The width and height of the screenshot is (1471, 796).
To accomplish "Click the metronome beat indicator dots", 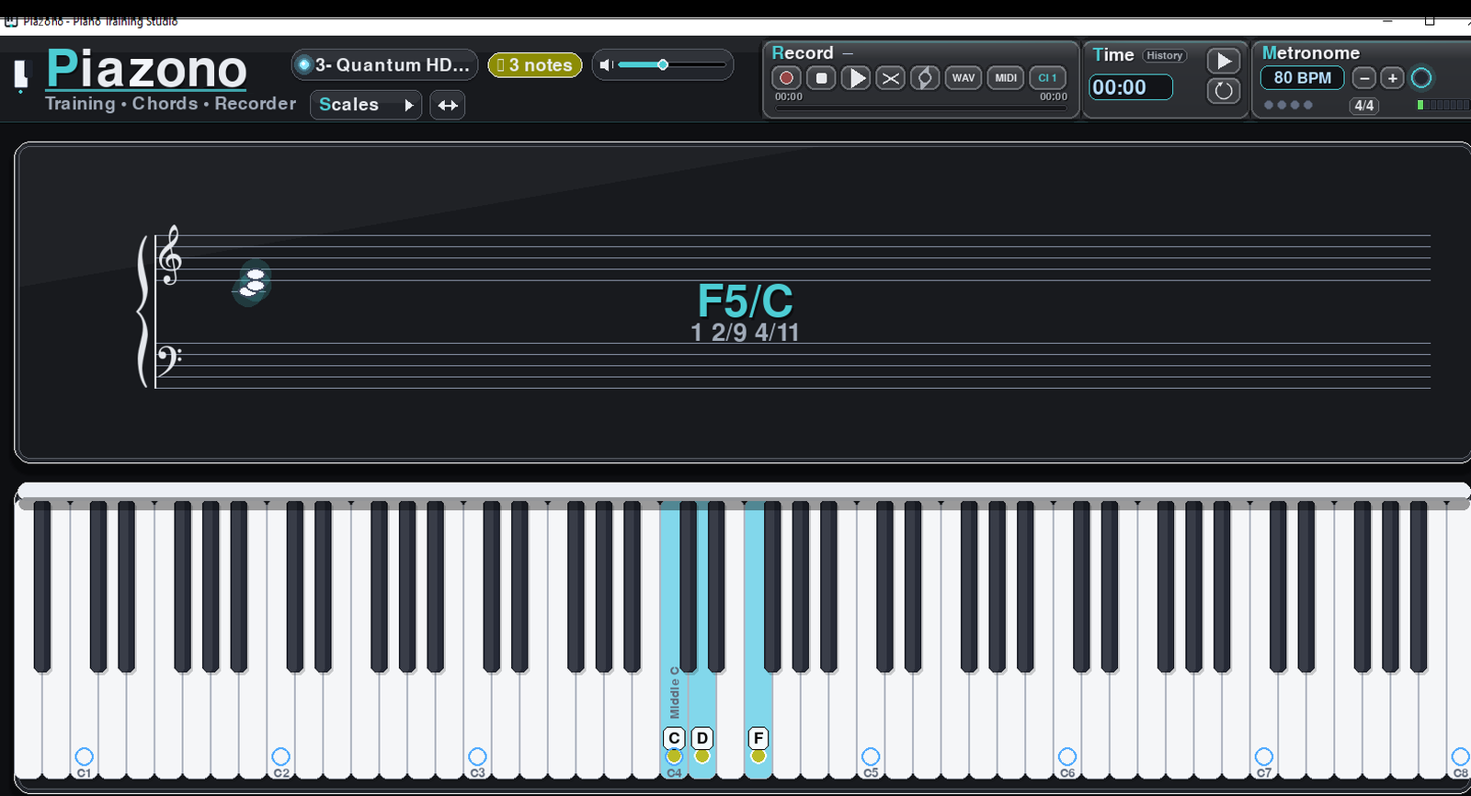I will [x=1288, y=105].
